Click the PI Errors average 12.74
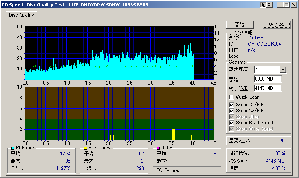This screenshot has width=299, height=178. [x=65, y=154]
